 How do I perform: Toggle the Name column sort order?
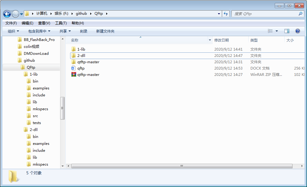(75, 40)
